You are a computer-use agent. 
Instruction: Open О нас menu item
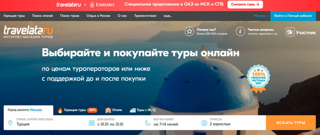(122, 16)
